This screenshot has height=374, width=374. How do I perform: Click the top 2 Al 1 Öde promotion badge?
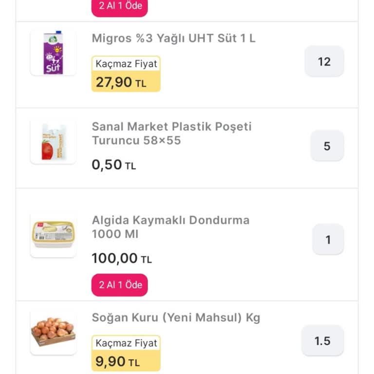coord(120,7)
